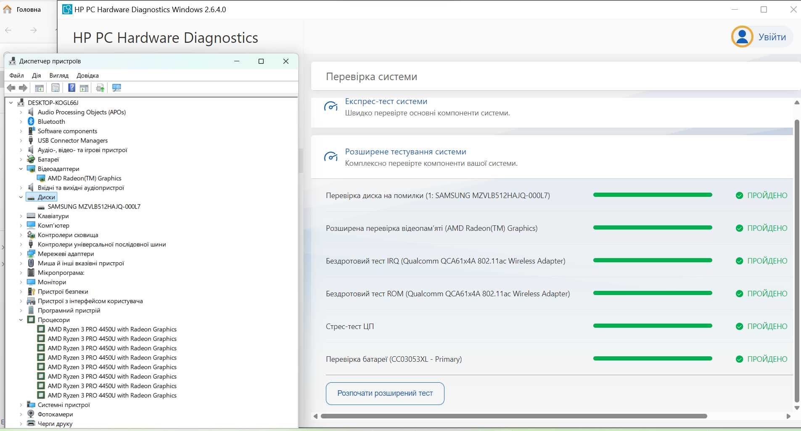
Task: Collapse the Процесори node
Action: point(21,320)
